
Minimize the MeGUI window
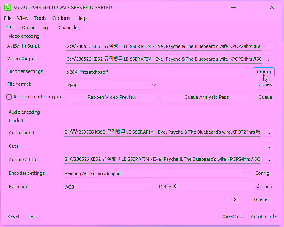(233, 7)
